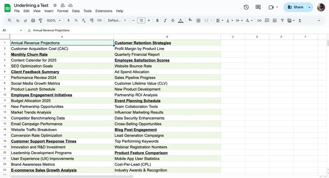This screenshot has width=329, height=178.
Task: Click the increase font size plus button
Action: point(149,20)
